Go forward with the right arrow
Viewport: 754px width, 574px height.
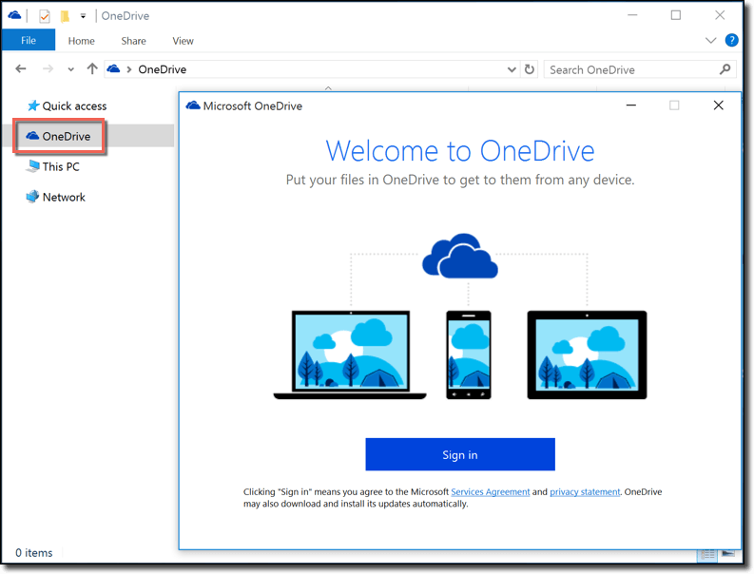click(48, 68)
